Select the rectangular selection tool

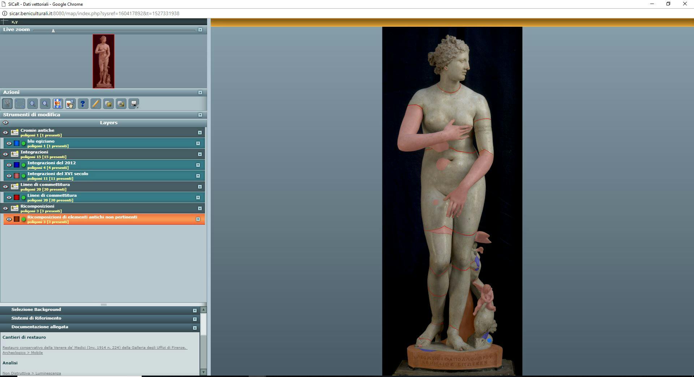click(20, 104)
